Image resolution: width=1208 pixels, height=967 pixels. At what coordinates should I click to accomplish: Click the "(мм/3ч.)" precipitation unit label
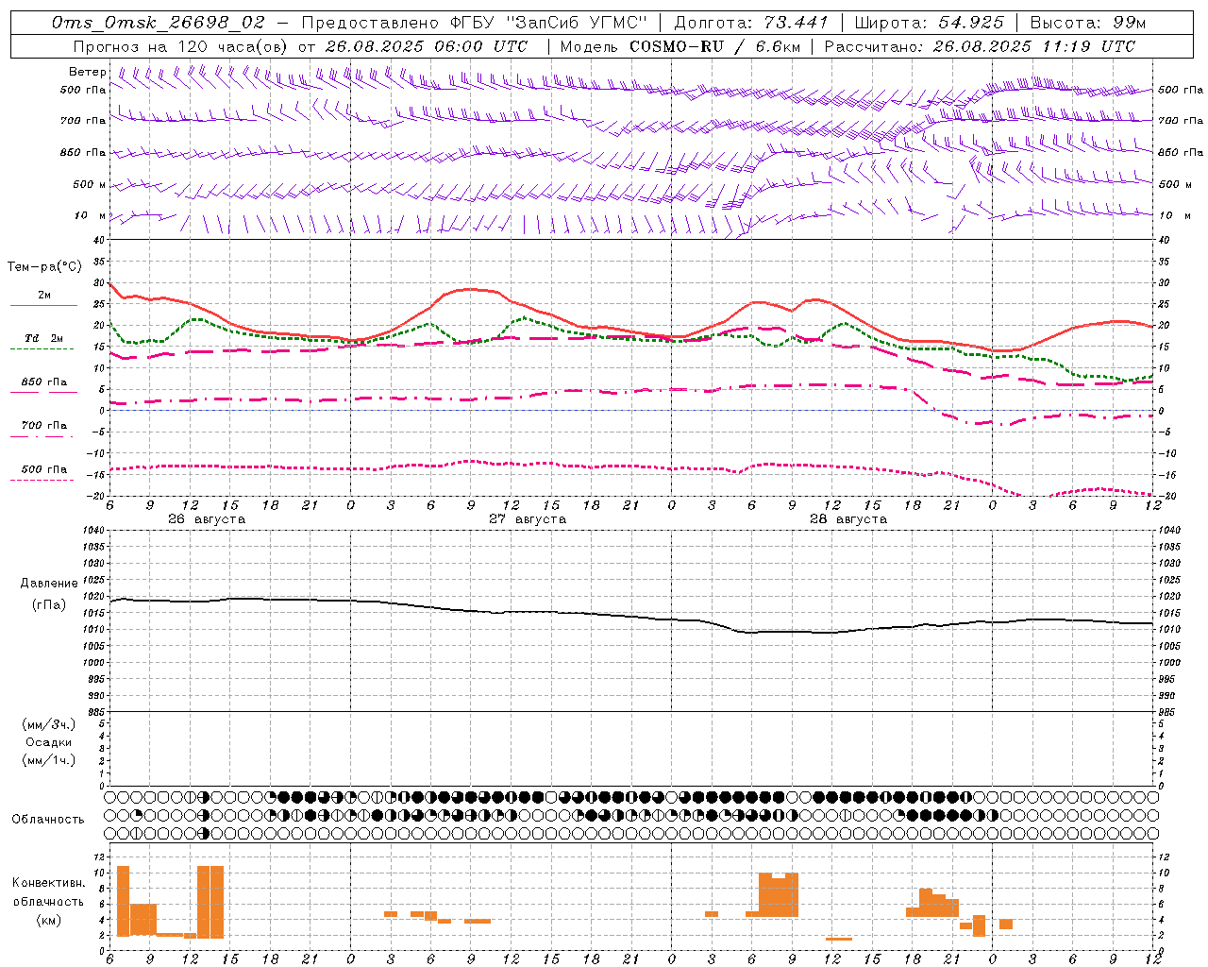(x=48, y=724)
